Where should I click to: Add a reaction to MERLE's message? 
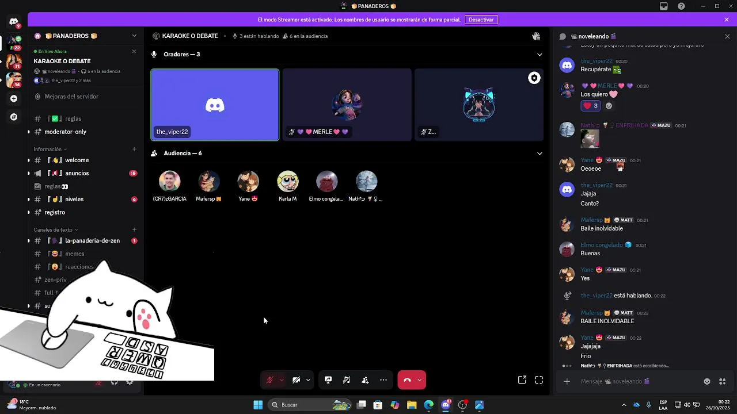pyautogui.click(x=609, y=106)
